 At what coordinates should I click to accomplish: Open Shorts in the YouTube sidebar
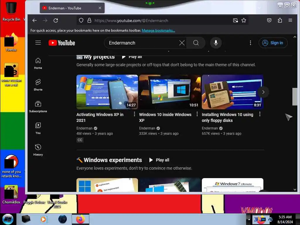[38, 85]
